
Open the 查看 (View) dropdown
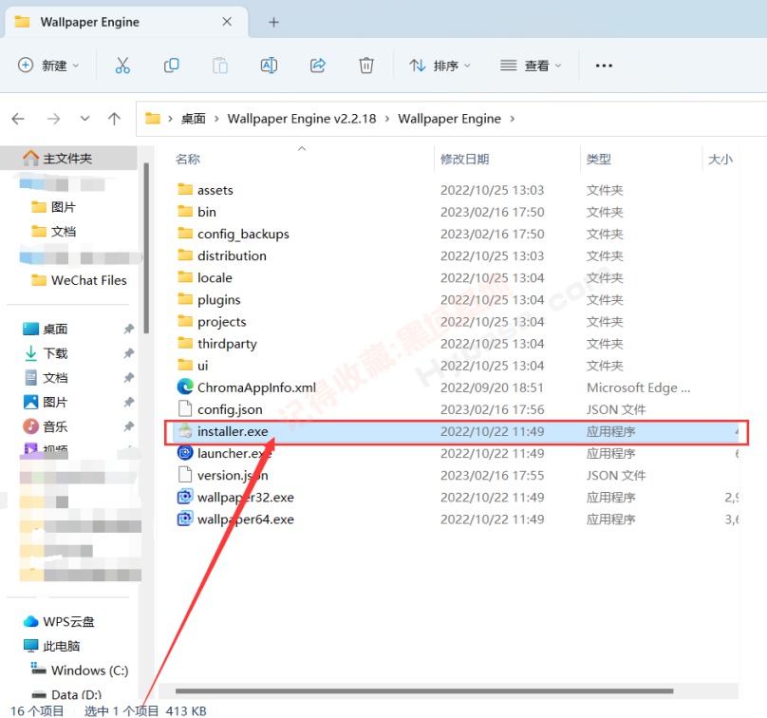pos(531,66)
